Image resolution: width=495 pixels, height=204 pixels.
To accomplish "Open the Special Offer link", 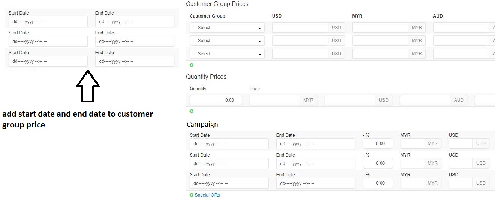I will tap(208, 195).
